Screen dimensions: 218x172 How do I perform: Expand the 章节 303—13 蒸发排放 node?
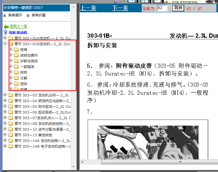(5, 134)
